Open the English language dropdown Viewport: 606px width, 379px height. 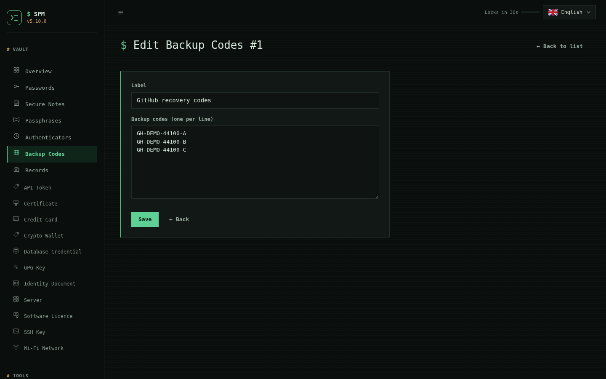point(569,12)
